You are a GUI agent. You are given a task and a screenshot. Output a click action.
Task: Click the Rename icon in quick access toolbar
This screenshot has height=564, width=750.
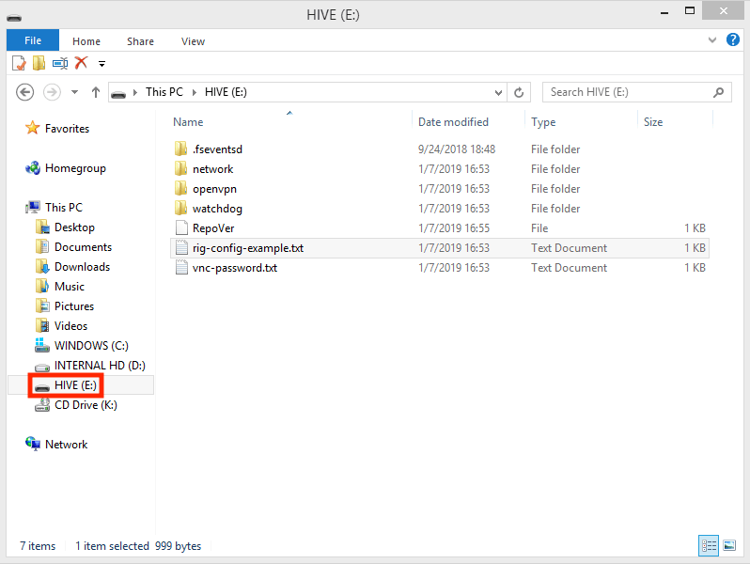(x=60, y=63)
